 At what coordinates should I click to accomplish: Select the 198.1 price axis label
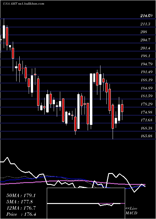click(145, 56)
